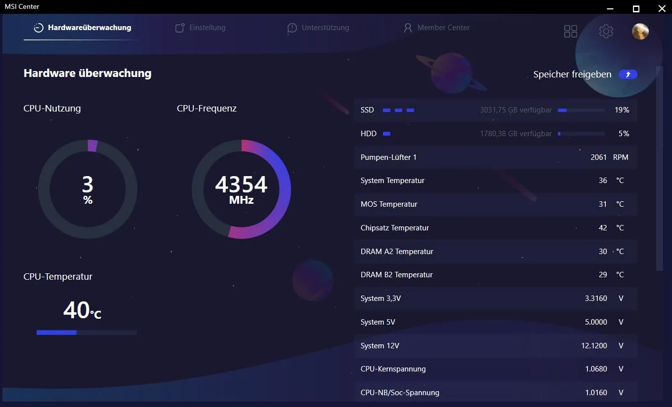
Task: Click the Member Center person icon
Action: [x=408, y=28]
